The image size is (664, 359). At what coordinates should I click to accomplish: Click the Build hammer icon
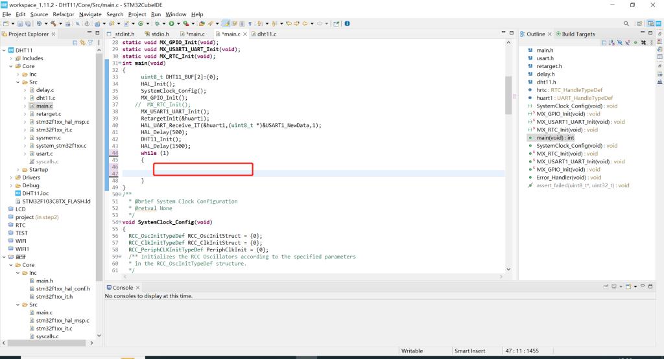click(x=53, y=24)
